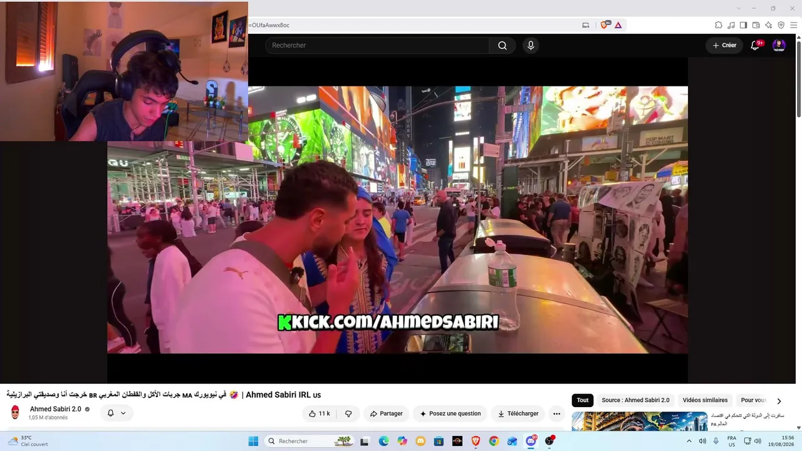The width and height of the screenshot is (802, 451).
Task: Open the Brave Wallet icon
Action: point(756,25)
